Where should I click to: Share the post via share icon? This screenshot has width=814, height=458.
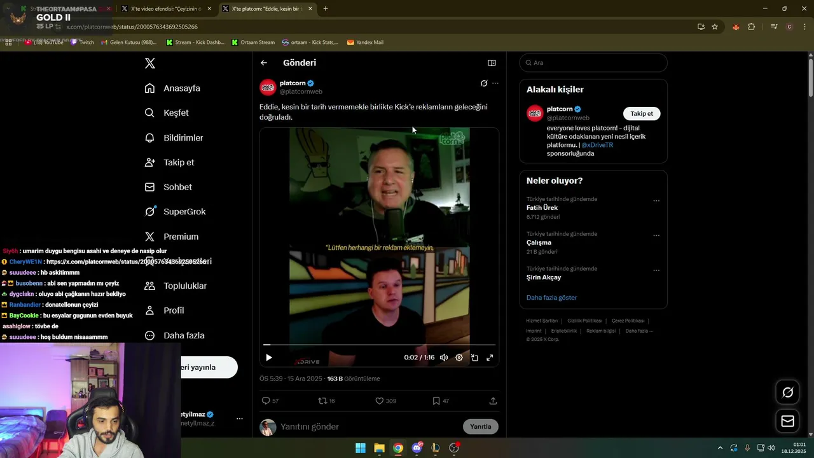point(493,401)
